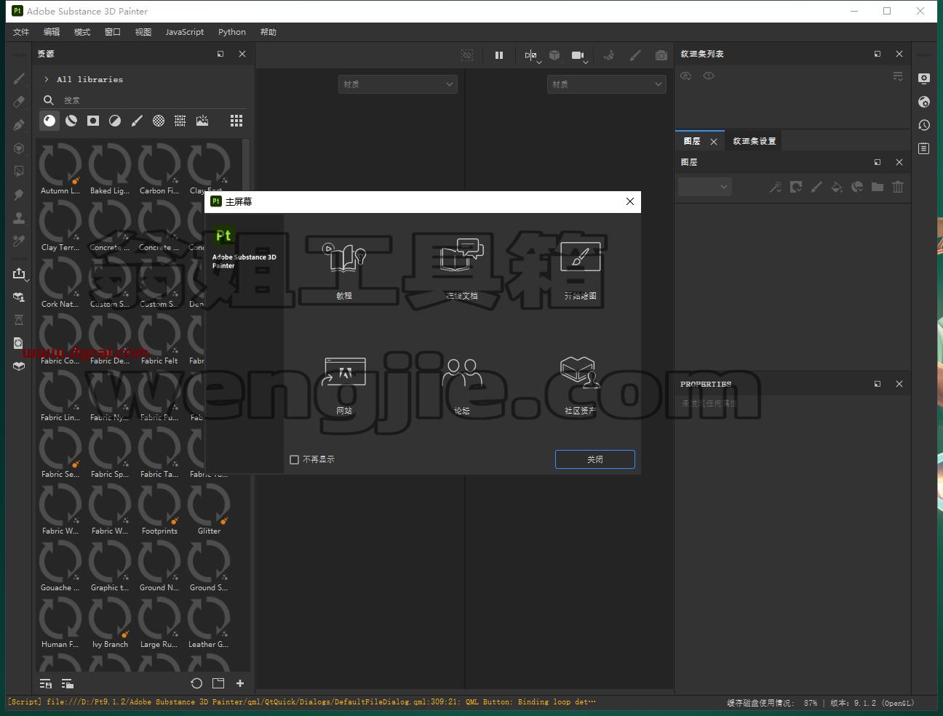This screenshot has width=943, height=716.
Task: Open the Python menu
Action: tap(232, 32)
